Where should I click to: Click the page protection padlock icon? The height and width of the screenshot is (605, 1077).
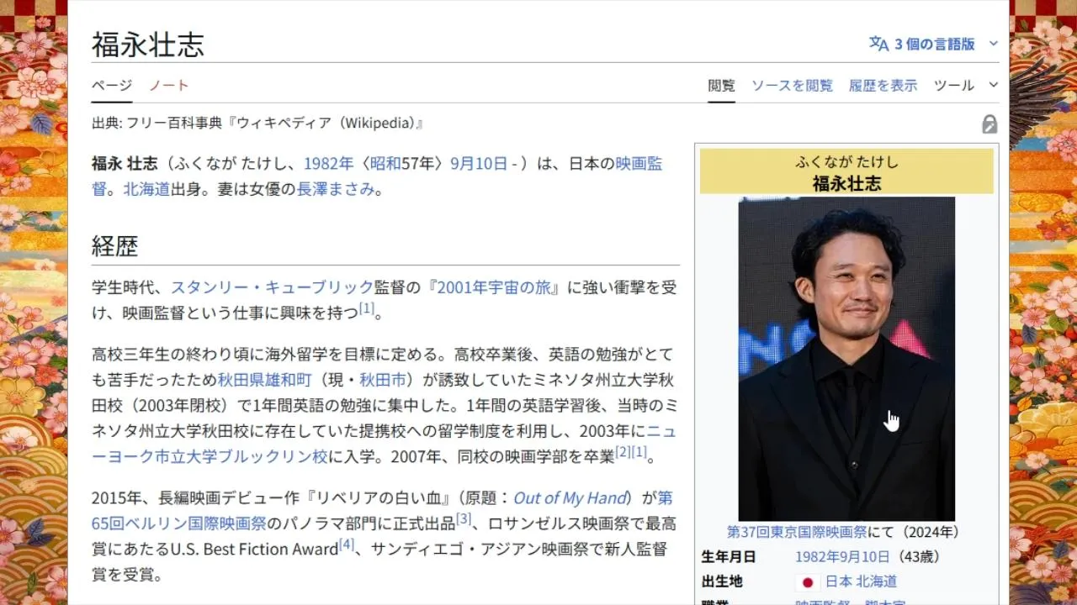point(989,124)
